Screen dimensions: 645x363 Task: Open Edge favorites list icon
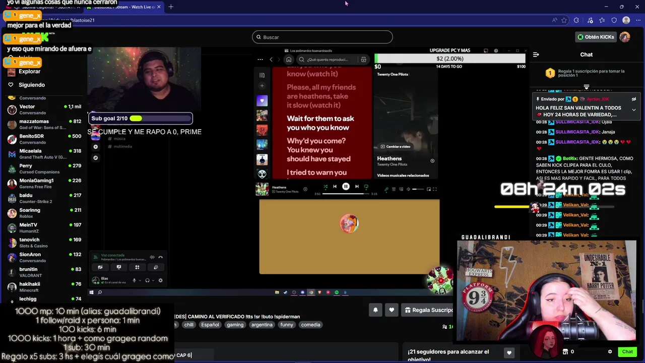[602, 20]
